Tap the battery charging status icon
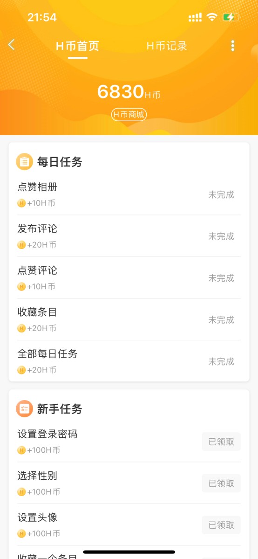 click(231, 17)
